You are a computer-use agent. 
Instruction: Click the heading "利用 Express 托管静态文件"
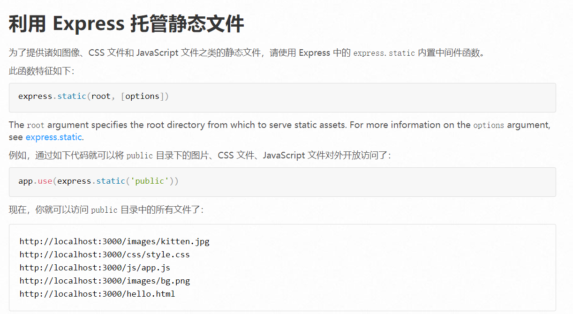pos(127,23)
